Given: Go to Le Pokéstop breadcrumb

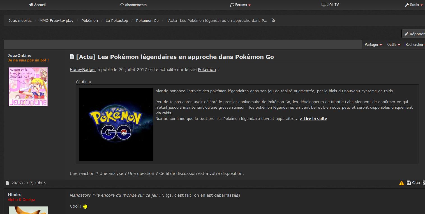Looking at the screenshot, I should tap(117, 20).
